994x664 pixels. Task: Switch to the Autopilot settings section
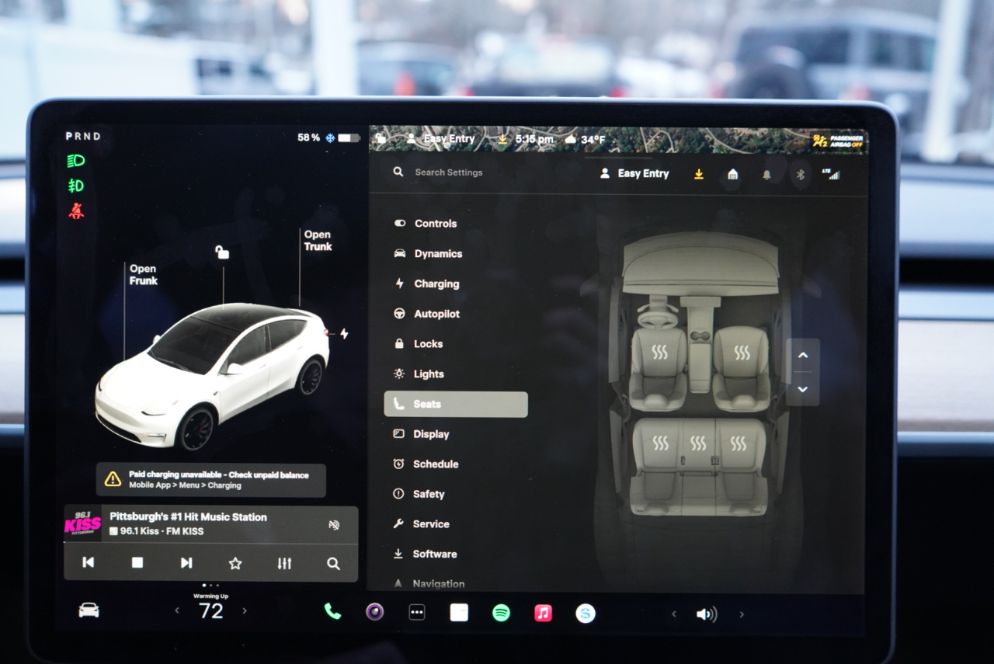438,314
